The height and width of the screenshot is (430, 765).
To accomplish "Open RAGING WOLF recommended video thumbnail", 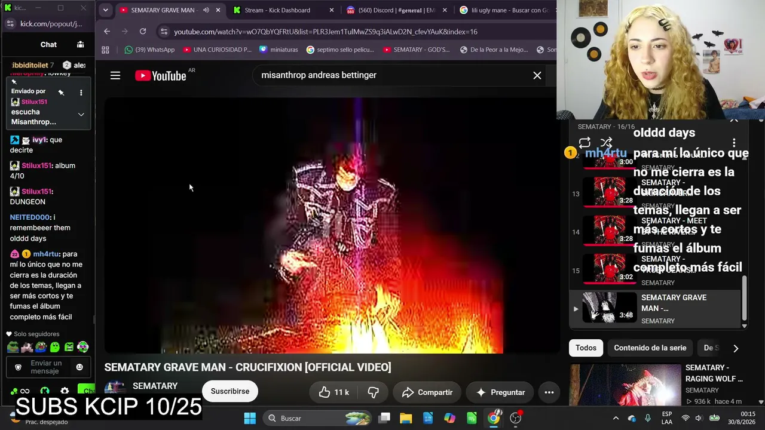I will (x=625, y=385).
